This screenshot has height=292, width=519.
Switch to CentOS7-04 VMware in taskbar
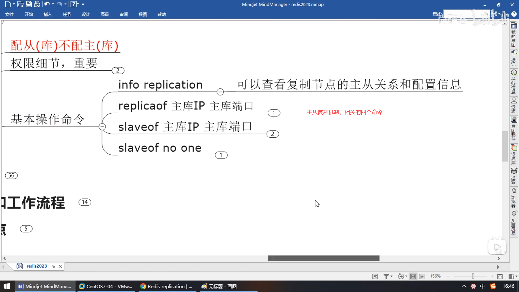coord(106,286)
